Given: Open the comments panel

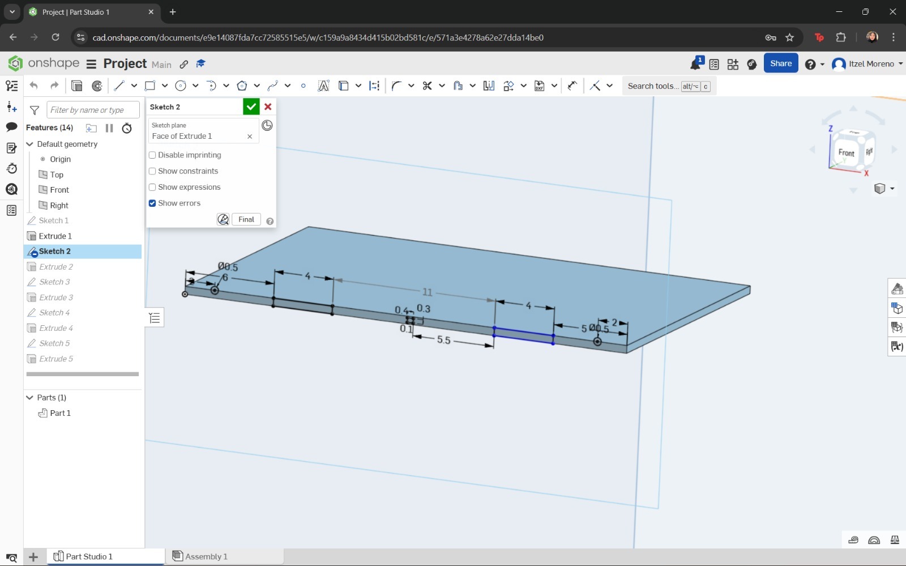Looking at the screenshot, I should pyautogui.click(x=11, y=127).
